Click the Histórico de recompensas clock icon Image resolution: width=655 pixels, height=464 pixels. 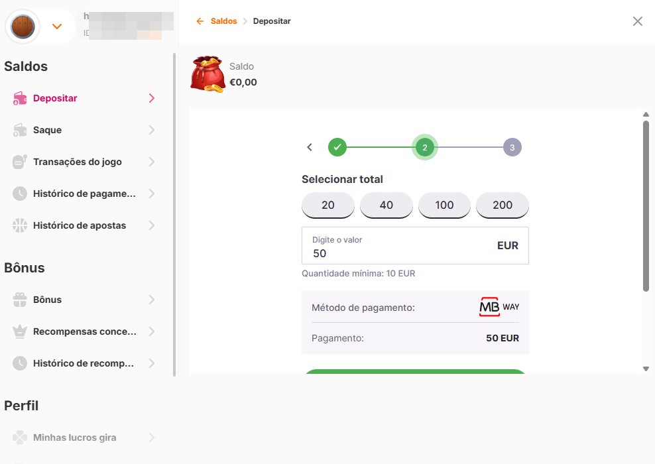click(x=20, y=363)
